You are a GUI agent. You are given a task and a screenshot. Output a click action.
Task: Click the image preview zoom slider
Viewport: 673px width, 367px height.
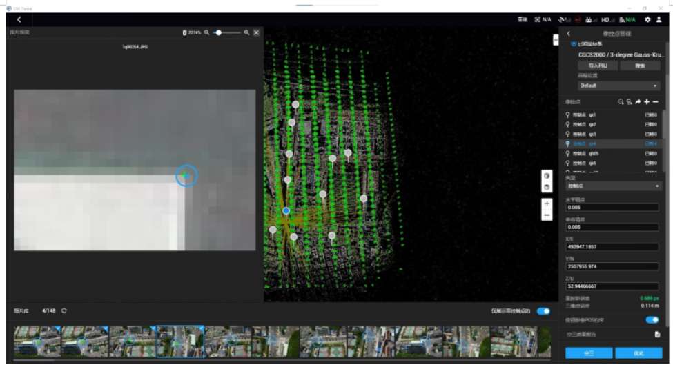tap(227, 32)
